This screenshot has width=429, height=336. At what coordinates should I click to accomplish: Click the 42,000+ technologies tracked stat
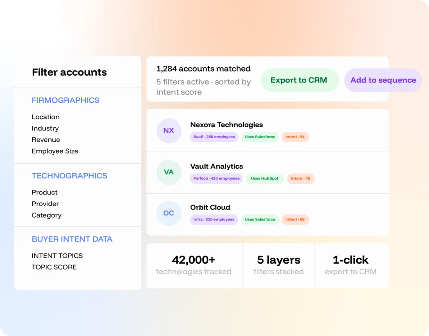tap(194, 265)
